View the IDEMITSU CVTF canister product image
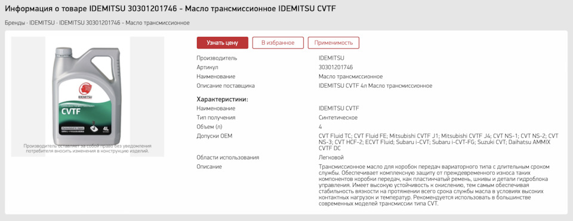This screenshot has width=573, height=221. (x=87, y=97)
